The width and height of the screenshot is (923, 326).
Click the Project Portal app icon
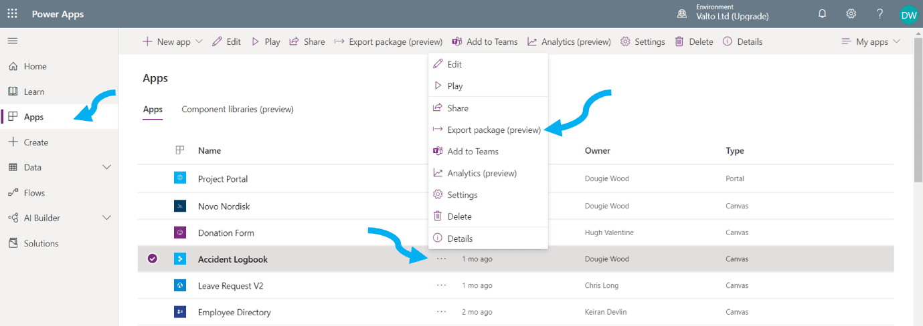click(x=179, y=178)
